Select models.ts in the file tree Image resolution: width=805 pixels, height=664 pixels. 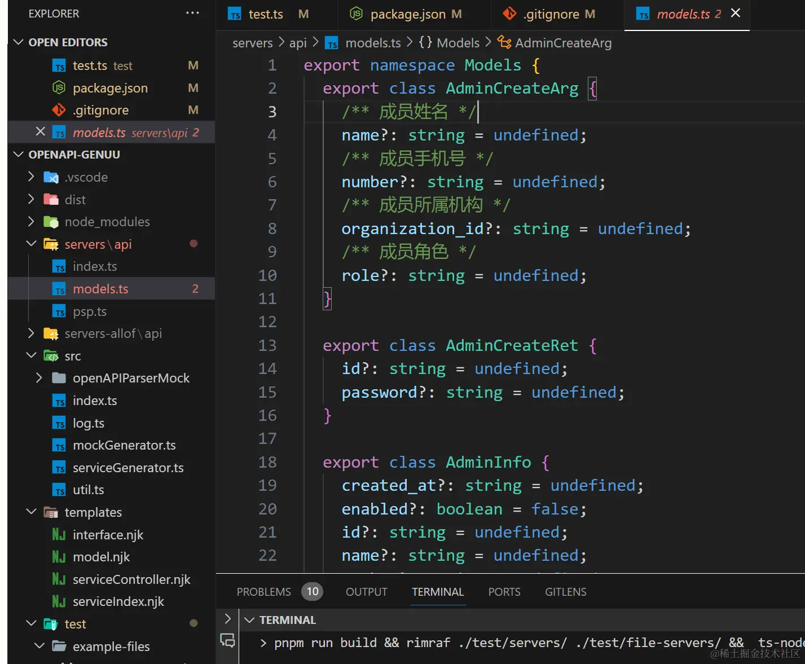coord(111,289)
